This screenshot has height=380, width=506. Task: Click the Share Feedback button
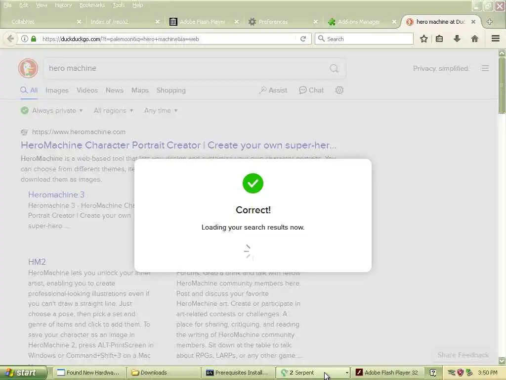tap(463, 355)
